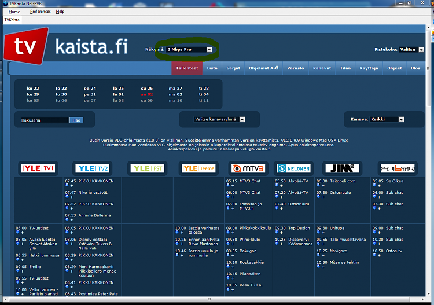Follow the VLC Linux download link
Screen dimensions: 434x305
click(343, 140)
